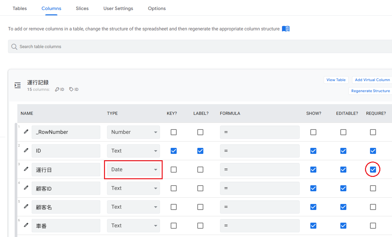This screenshot has width=392, height=237.
Task: Enable KEY checkbox for _RowNumber row
Action: click(174, 132)
